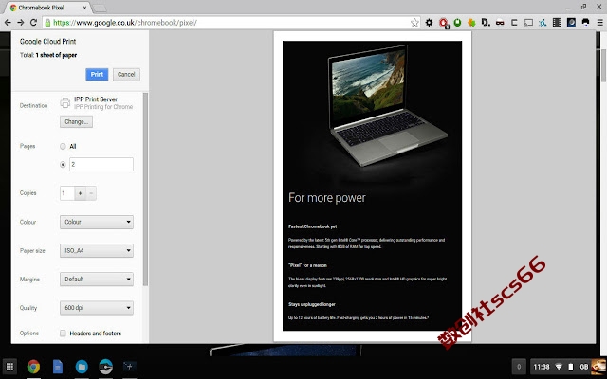
Task: Open a new tab
Action: pos(100,9)
